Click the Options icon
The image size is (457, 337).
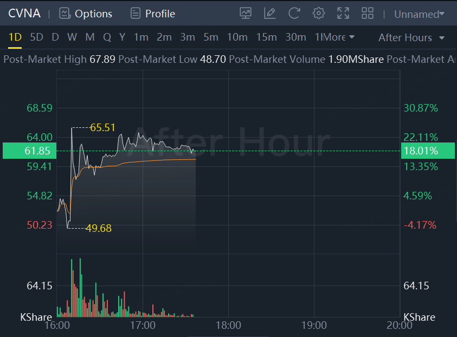(65, 14)
